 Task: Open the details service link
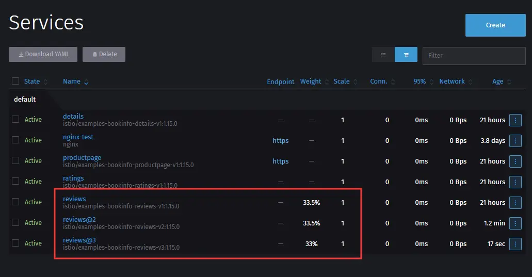point(73,116)
